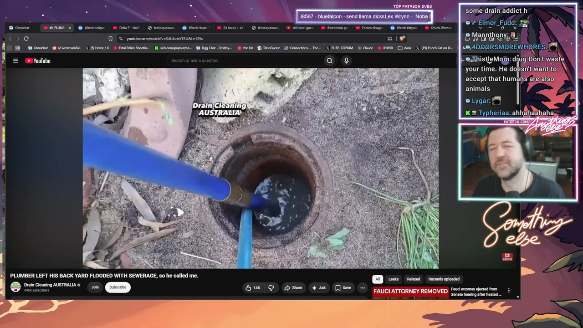Image resolution: width=583 pixels, height=328 pixels.
Task: Click the cast/media icon in address bar
Action: 390,39
